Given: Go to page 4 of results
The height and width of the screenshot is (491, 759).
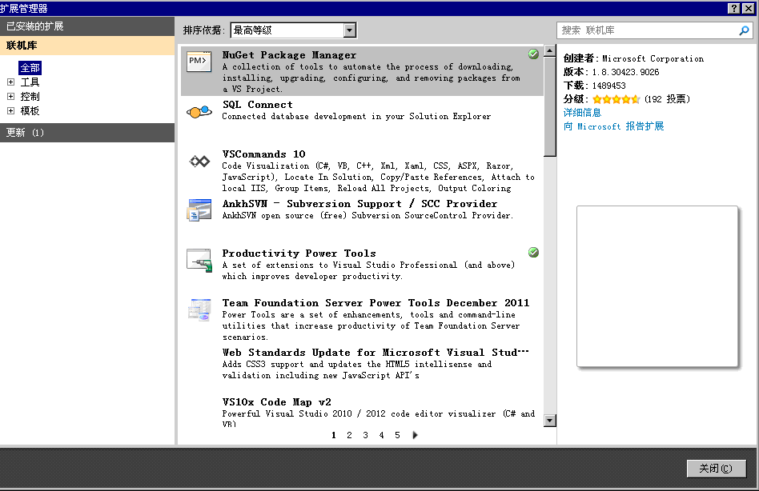Looking at the screenshot, I should 381,435.
